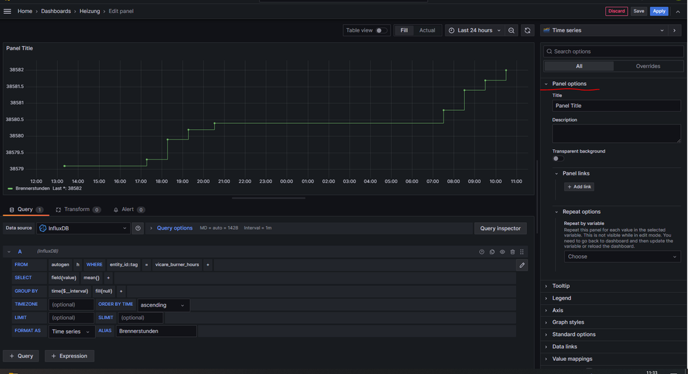This screenshot has width=688, height=374.
Task: Toggle text edit mode pencil icon
Action: 522,265
